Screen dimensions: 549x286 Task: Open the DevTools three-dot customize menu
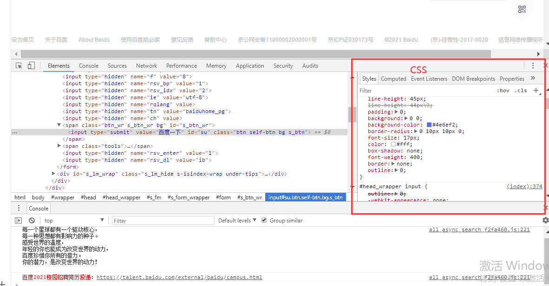533,66
